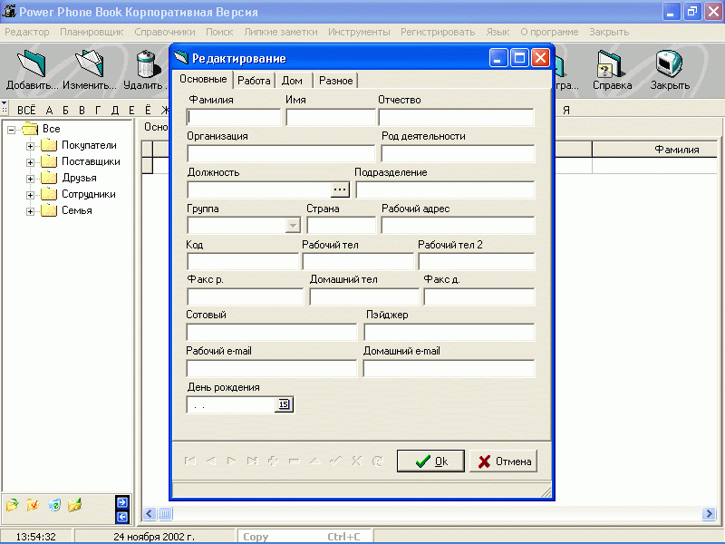This screenshot has height=544, width=725.
Task: Expand the Семья tree node
Action: [30, 211]
